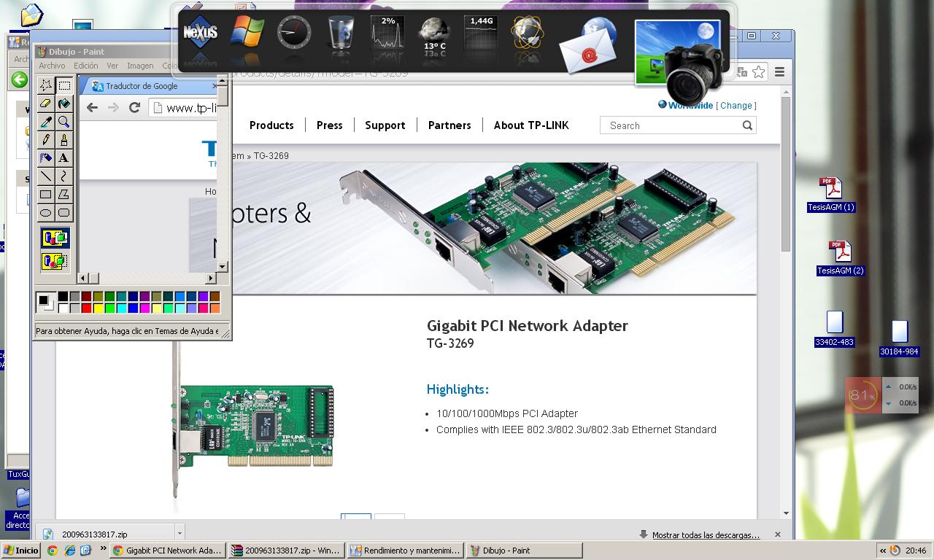Enable transparent selection mode in Paint
Screen dimensions: 934x560
(x=55, y=260)
